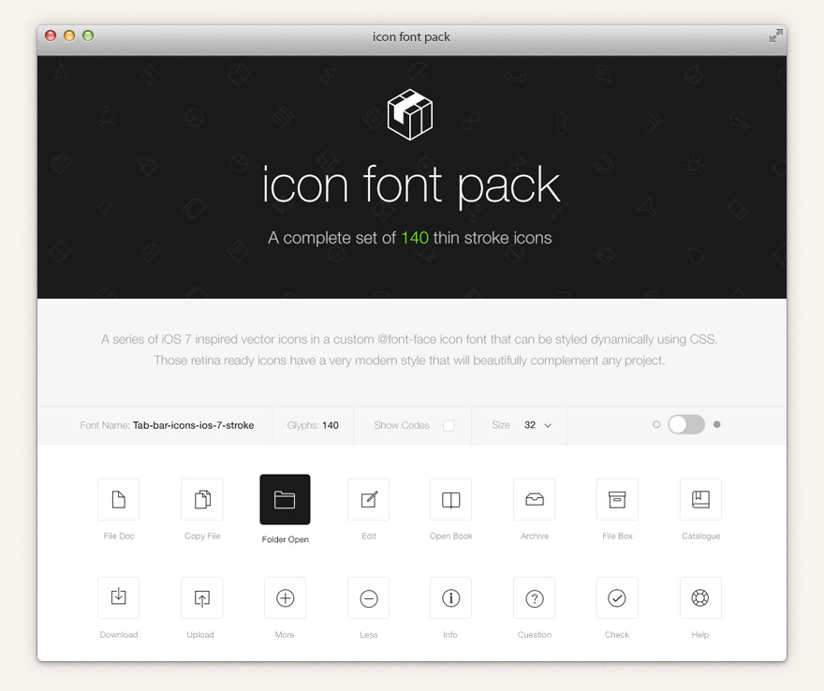Choose the Cuestion mark icon
The height and width of the screenshot is (691, 824).
click(x=534, y=597)
